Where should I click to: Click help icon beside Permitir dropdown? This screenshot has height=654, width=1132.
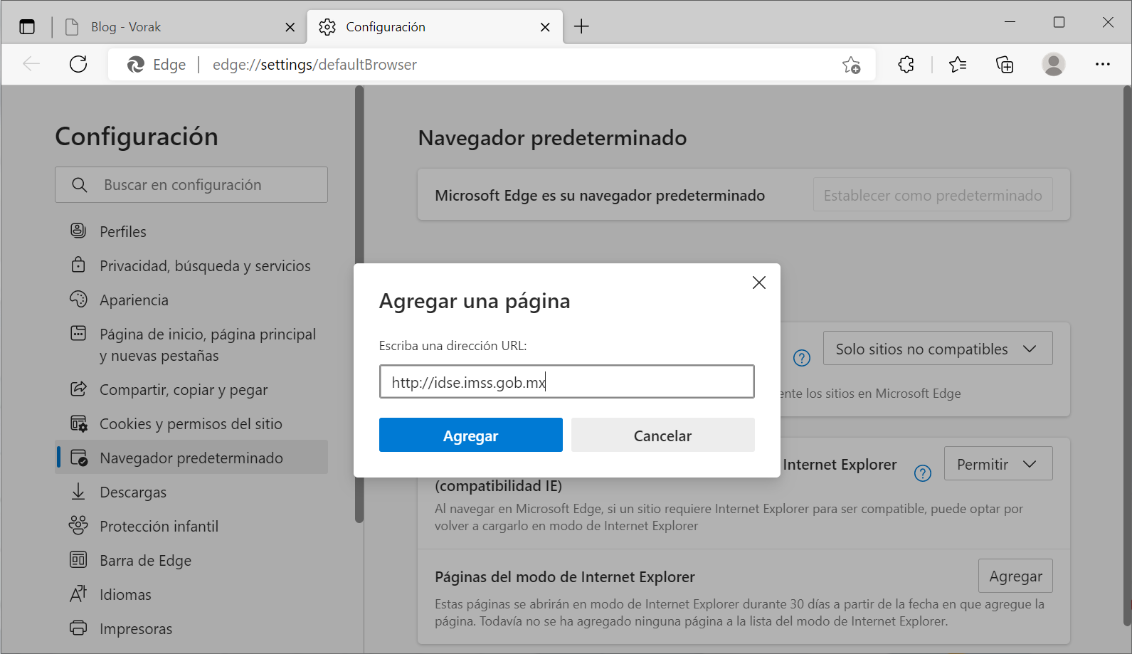[x=923, y=473]
